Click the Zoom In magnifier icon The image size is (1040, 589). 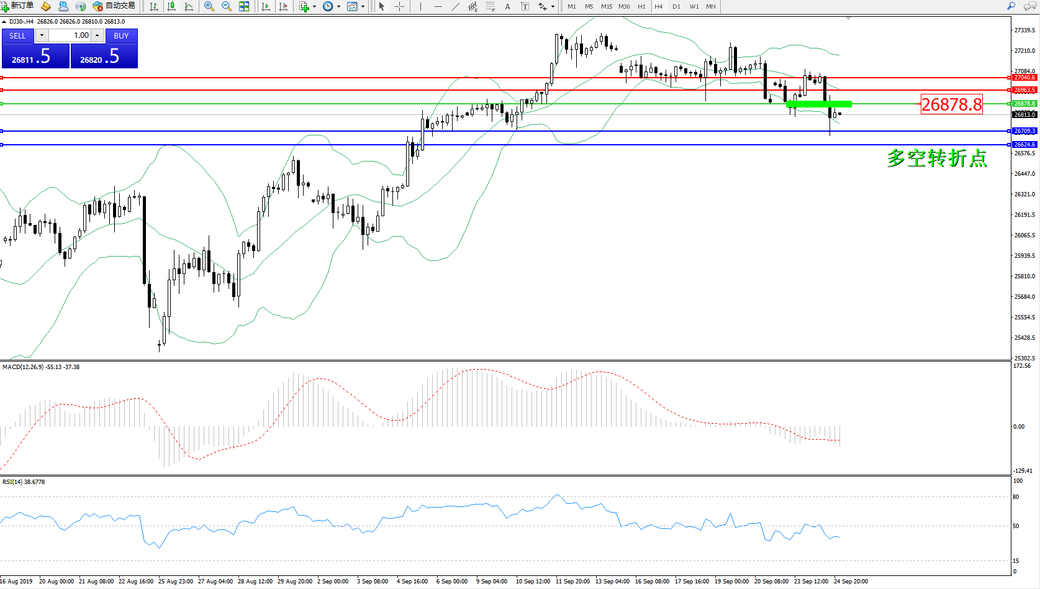click(x=209, y=6)
